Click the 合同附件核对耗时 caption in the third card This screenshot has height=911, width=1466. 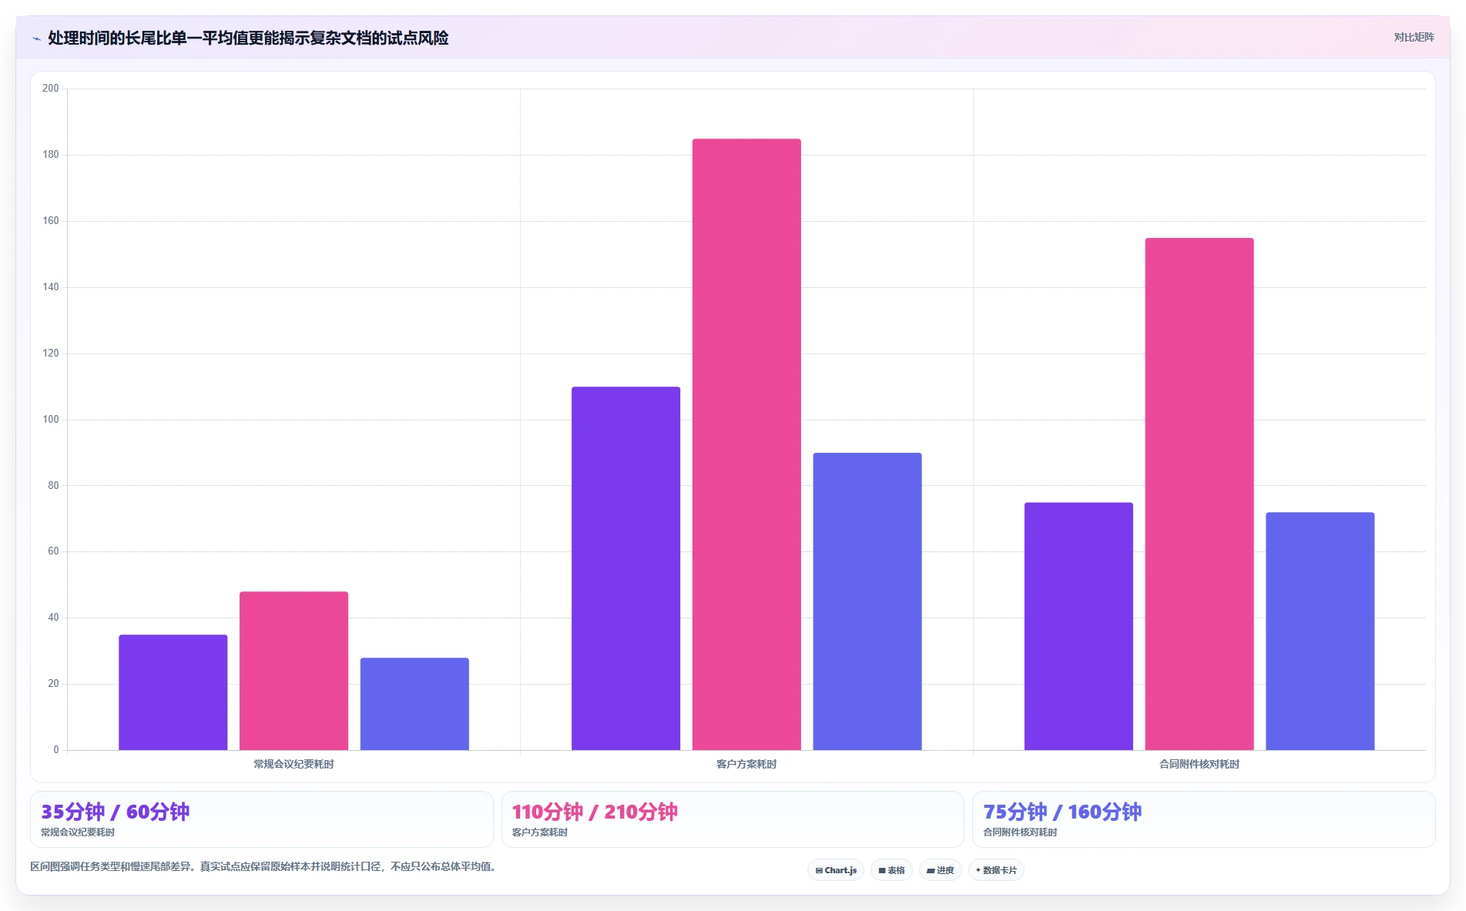1020,832
